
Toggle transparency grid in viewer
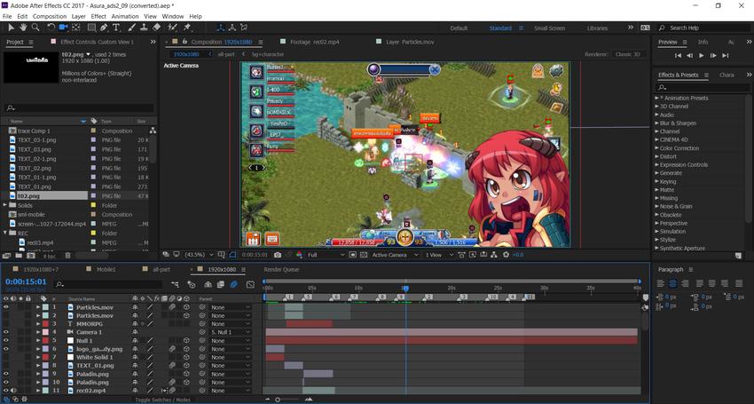[364, 255]
